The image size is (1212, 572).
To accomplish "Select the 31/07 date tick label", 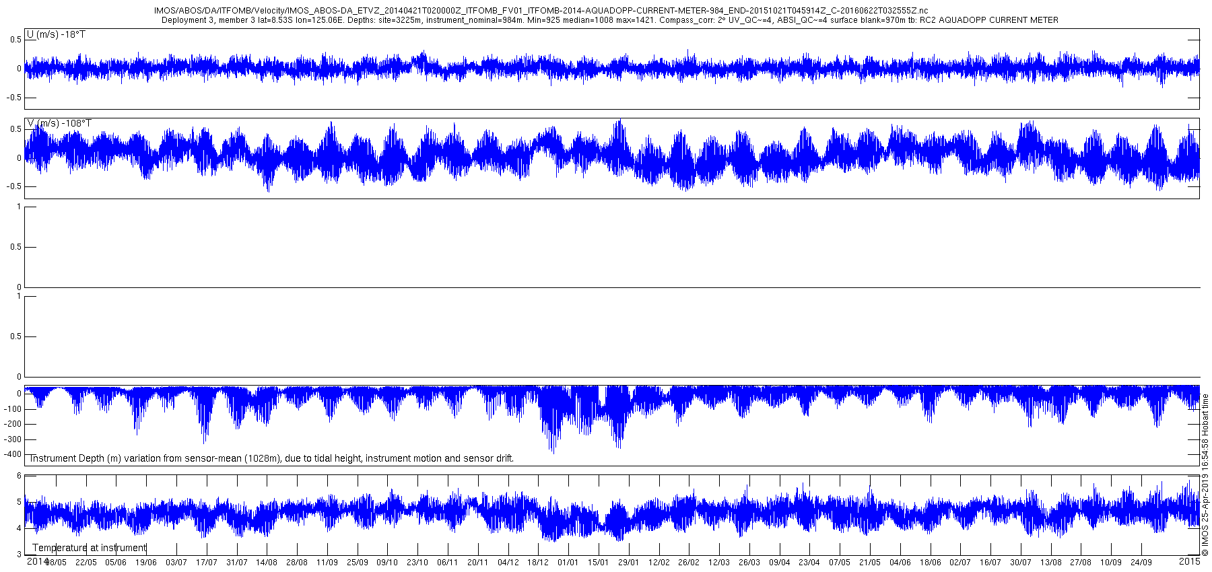I will [x=237, y=563].
